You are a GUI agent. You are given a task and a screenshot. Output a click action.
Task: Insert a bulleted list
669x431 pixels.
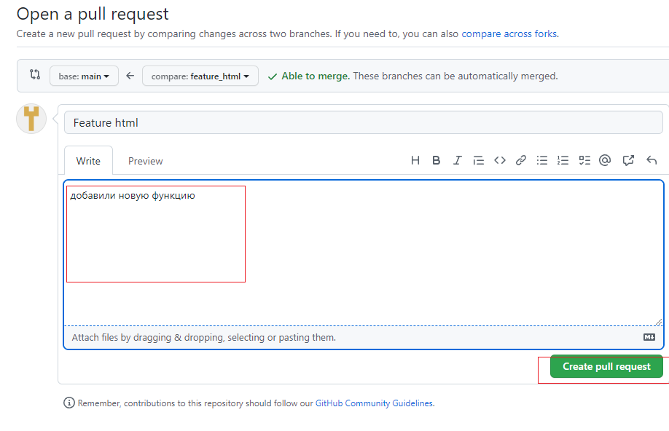coord(542,160)
